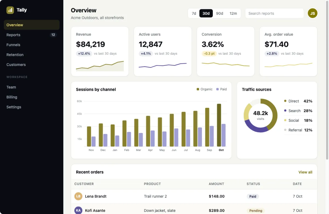Click the Recent orders heading
This screenshot has height=214, width=329.
[90, 172]
